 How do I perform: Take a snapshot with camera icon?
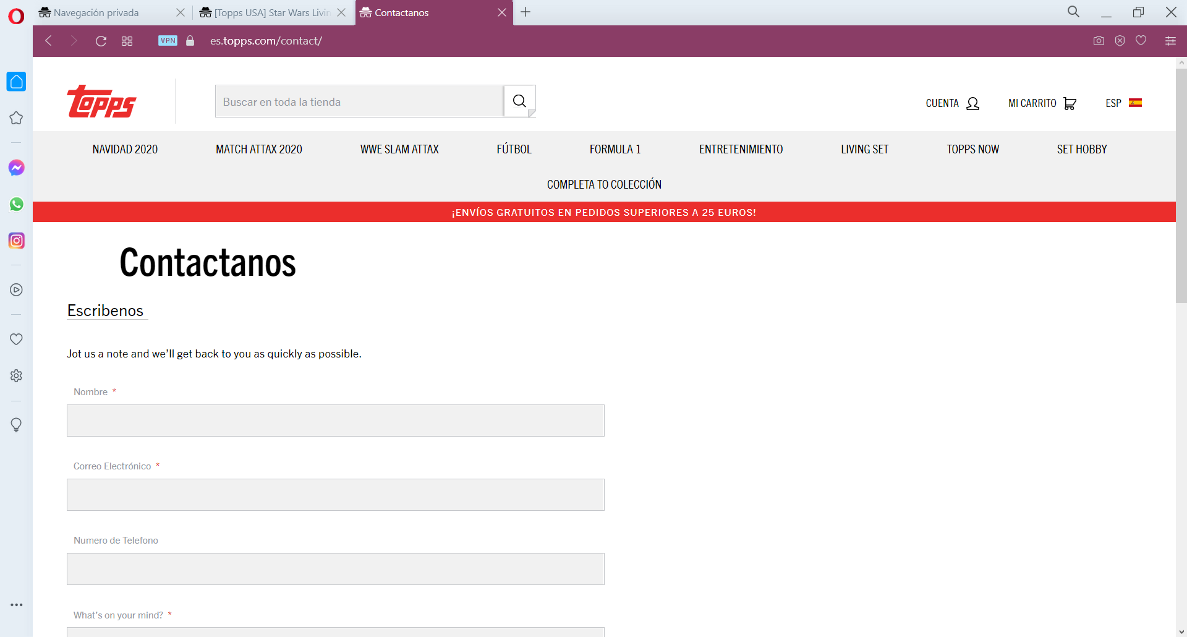[1099, 41]
